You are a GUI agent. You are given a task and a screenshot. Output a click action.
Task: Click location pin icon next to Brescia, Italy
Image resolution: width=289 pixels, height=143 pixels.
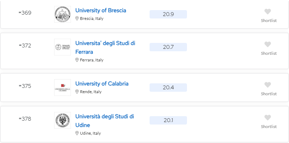77,18
